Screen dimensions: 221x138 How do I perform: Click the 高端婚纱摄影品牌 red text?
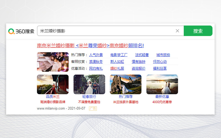point(53,102)
